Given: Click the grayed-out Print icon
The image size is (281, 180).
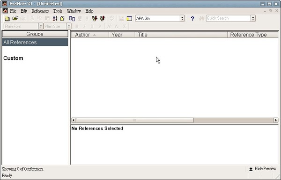Looking at the screenshot, I should point(22,18).
